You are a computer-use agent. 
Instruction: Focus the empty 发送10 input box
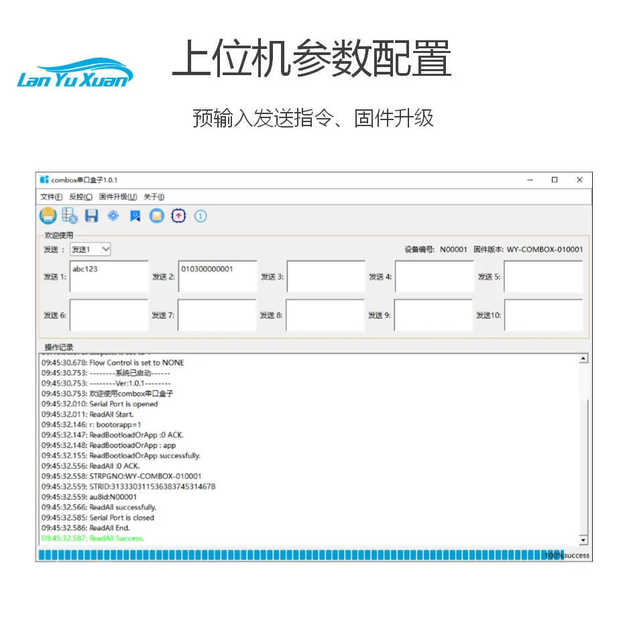(x=543, y=315)
